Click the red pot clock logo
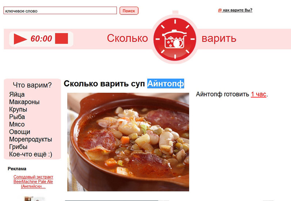The image size is (291, 201). (175, 39)
